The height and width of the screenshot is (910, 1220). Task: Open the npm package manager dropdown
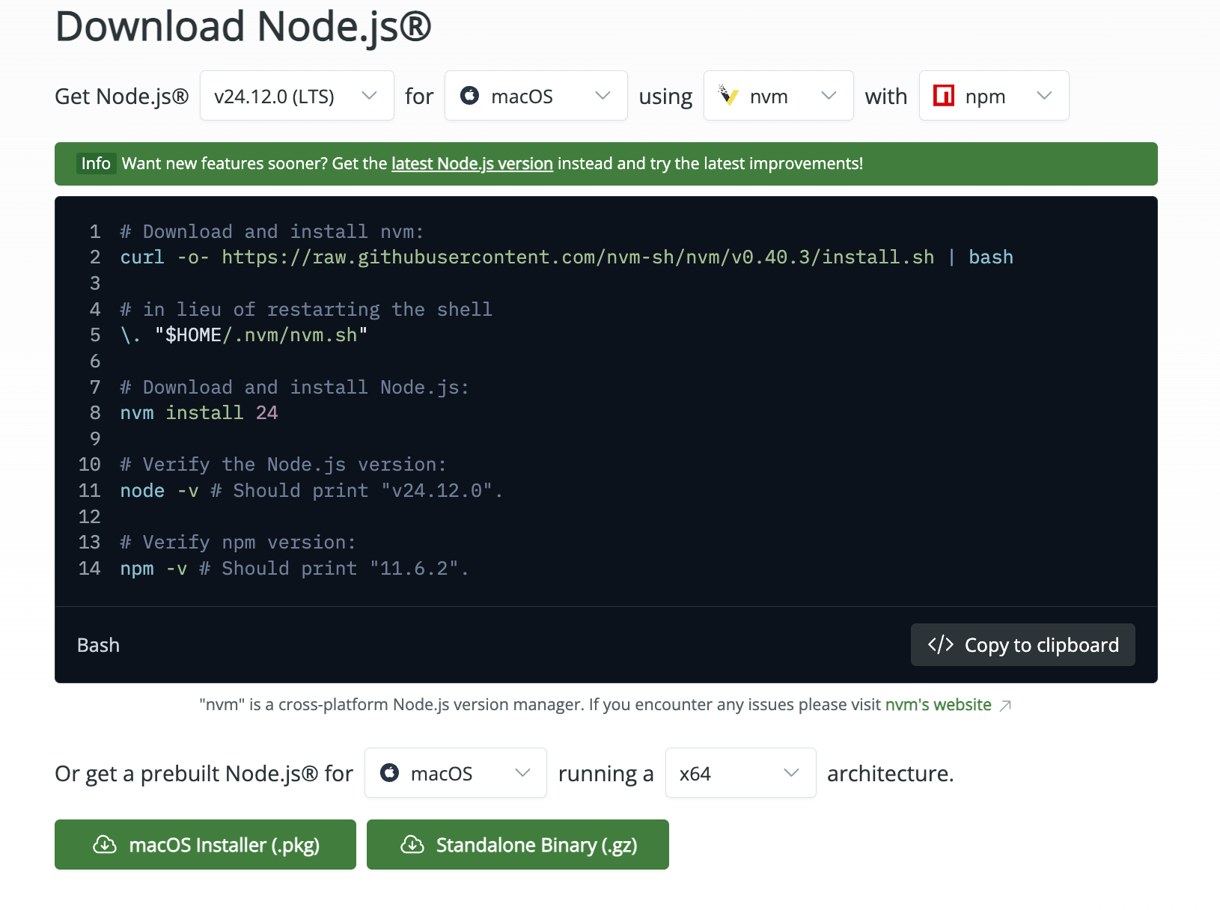993,96
